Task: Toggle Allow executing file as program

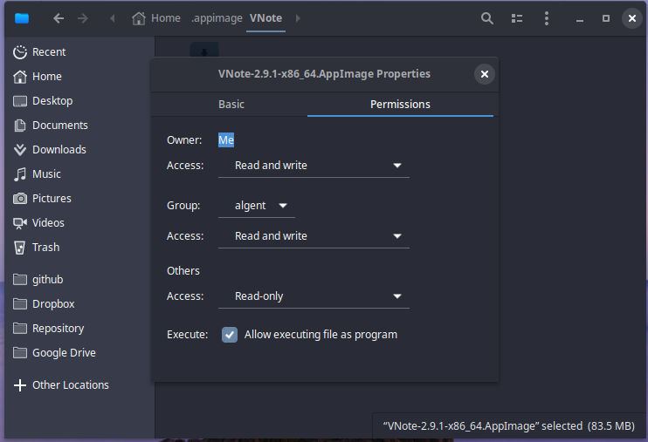Action: pyautogui.click(x=230, y=335)
